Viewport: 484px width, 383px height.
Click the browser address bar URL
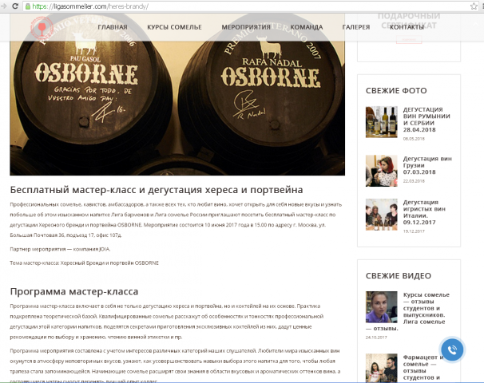tap(90, 6)
